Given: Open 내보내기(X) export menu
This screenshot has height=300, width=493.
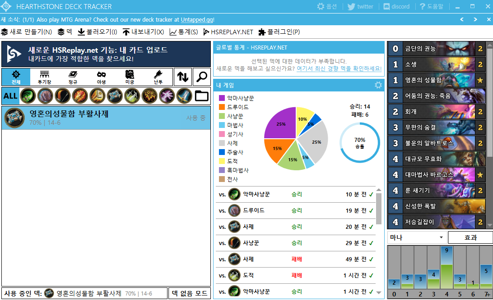Looking at the screenshot, I should coord(144,32).
